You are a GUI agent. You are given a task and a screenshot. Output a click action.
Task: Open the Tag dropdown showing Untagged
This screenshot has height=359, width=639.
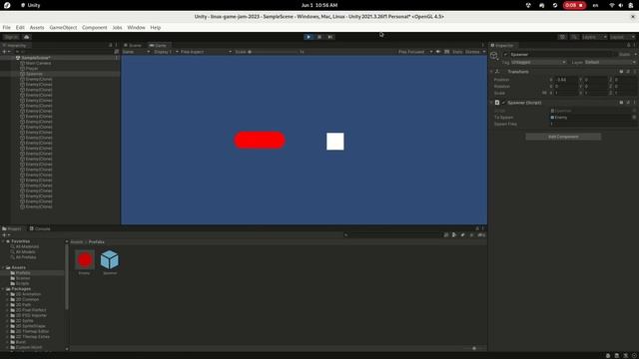pos(538,62)
